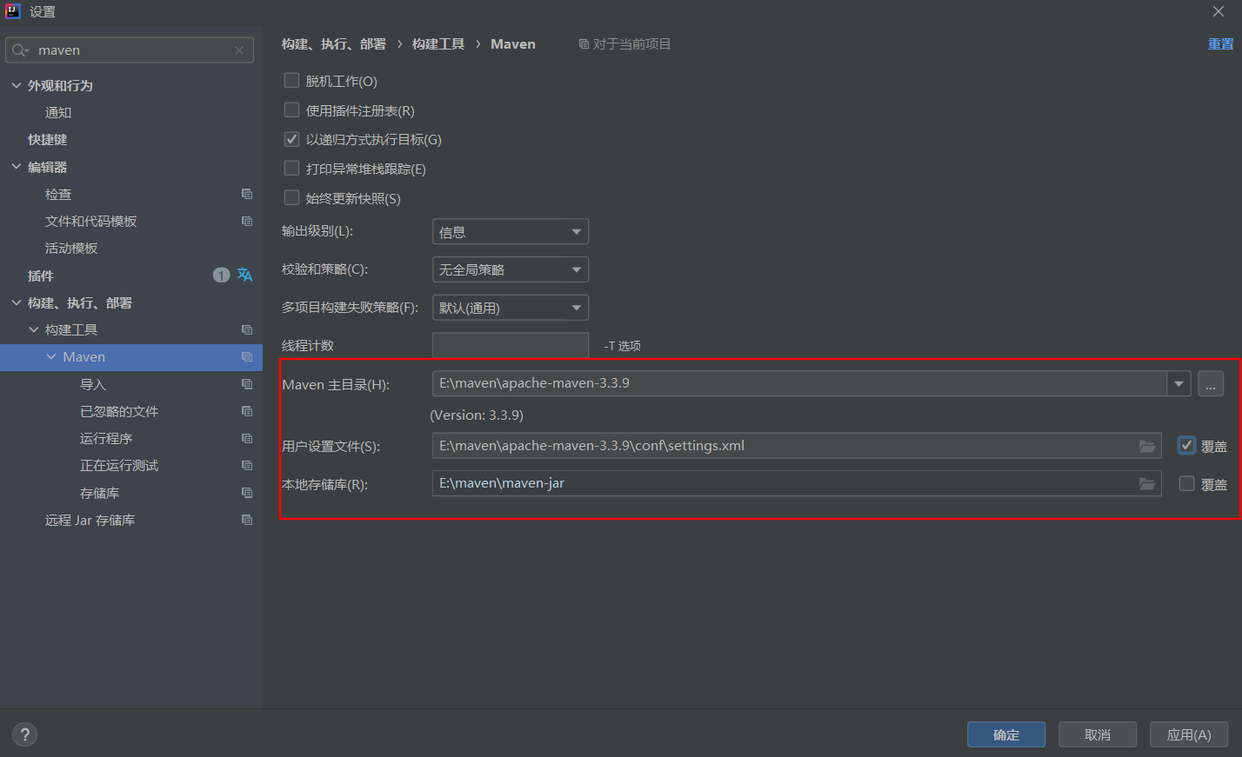Click the project-level icon beside 导入

[x=247, y=384]
